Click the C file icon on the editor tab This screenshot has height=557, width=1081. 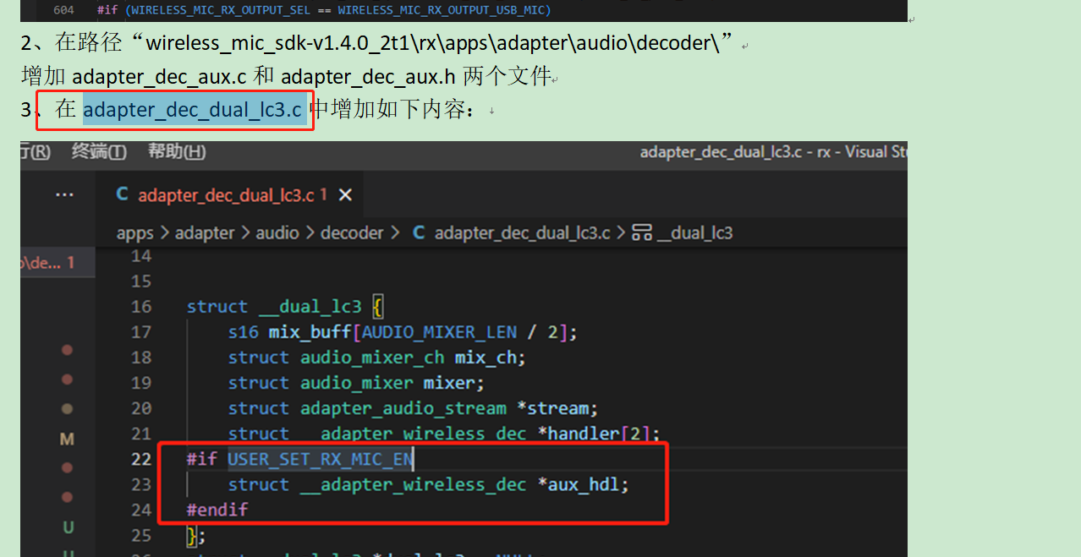point(122,195)
